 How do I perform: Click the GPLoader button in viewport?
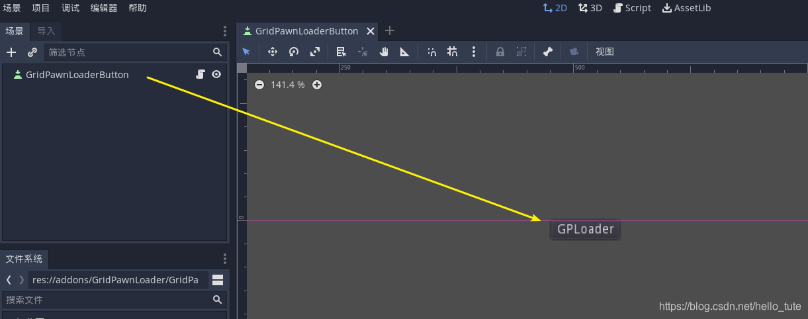pos(585,230)
